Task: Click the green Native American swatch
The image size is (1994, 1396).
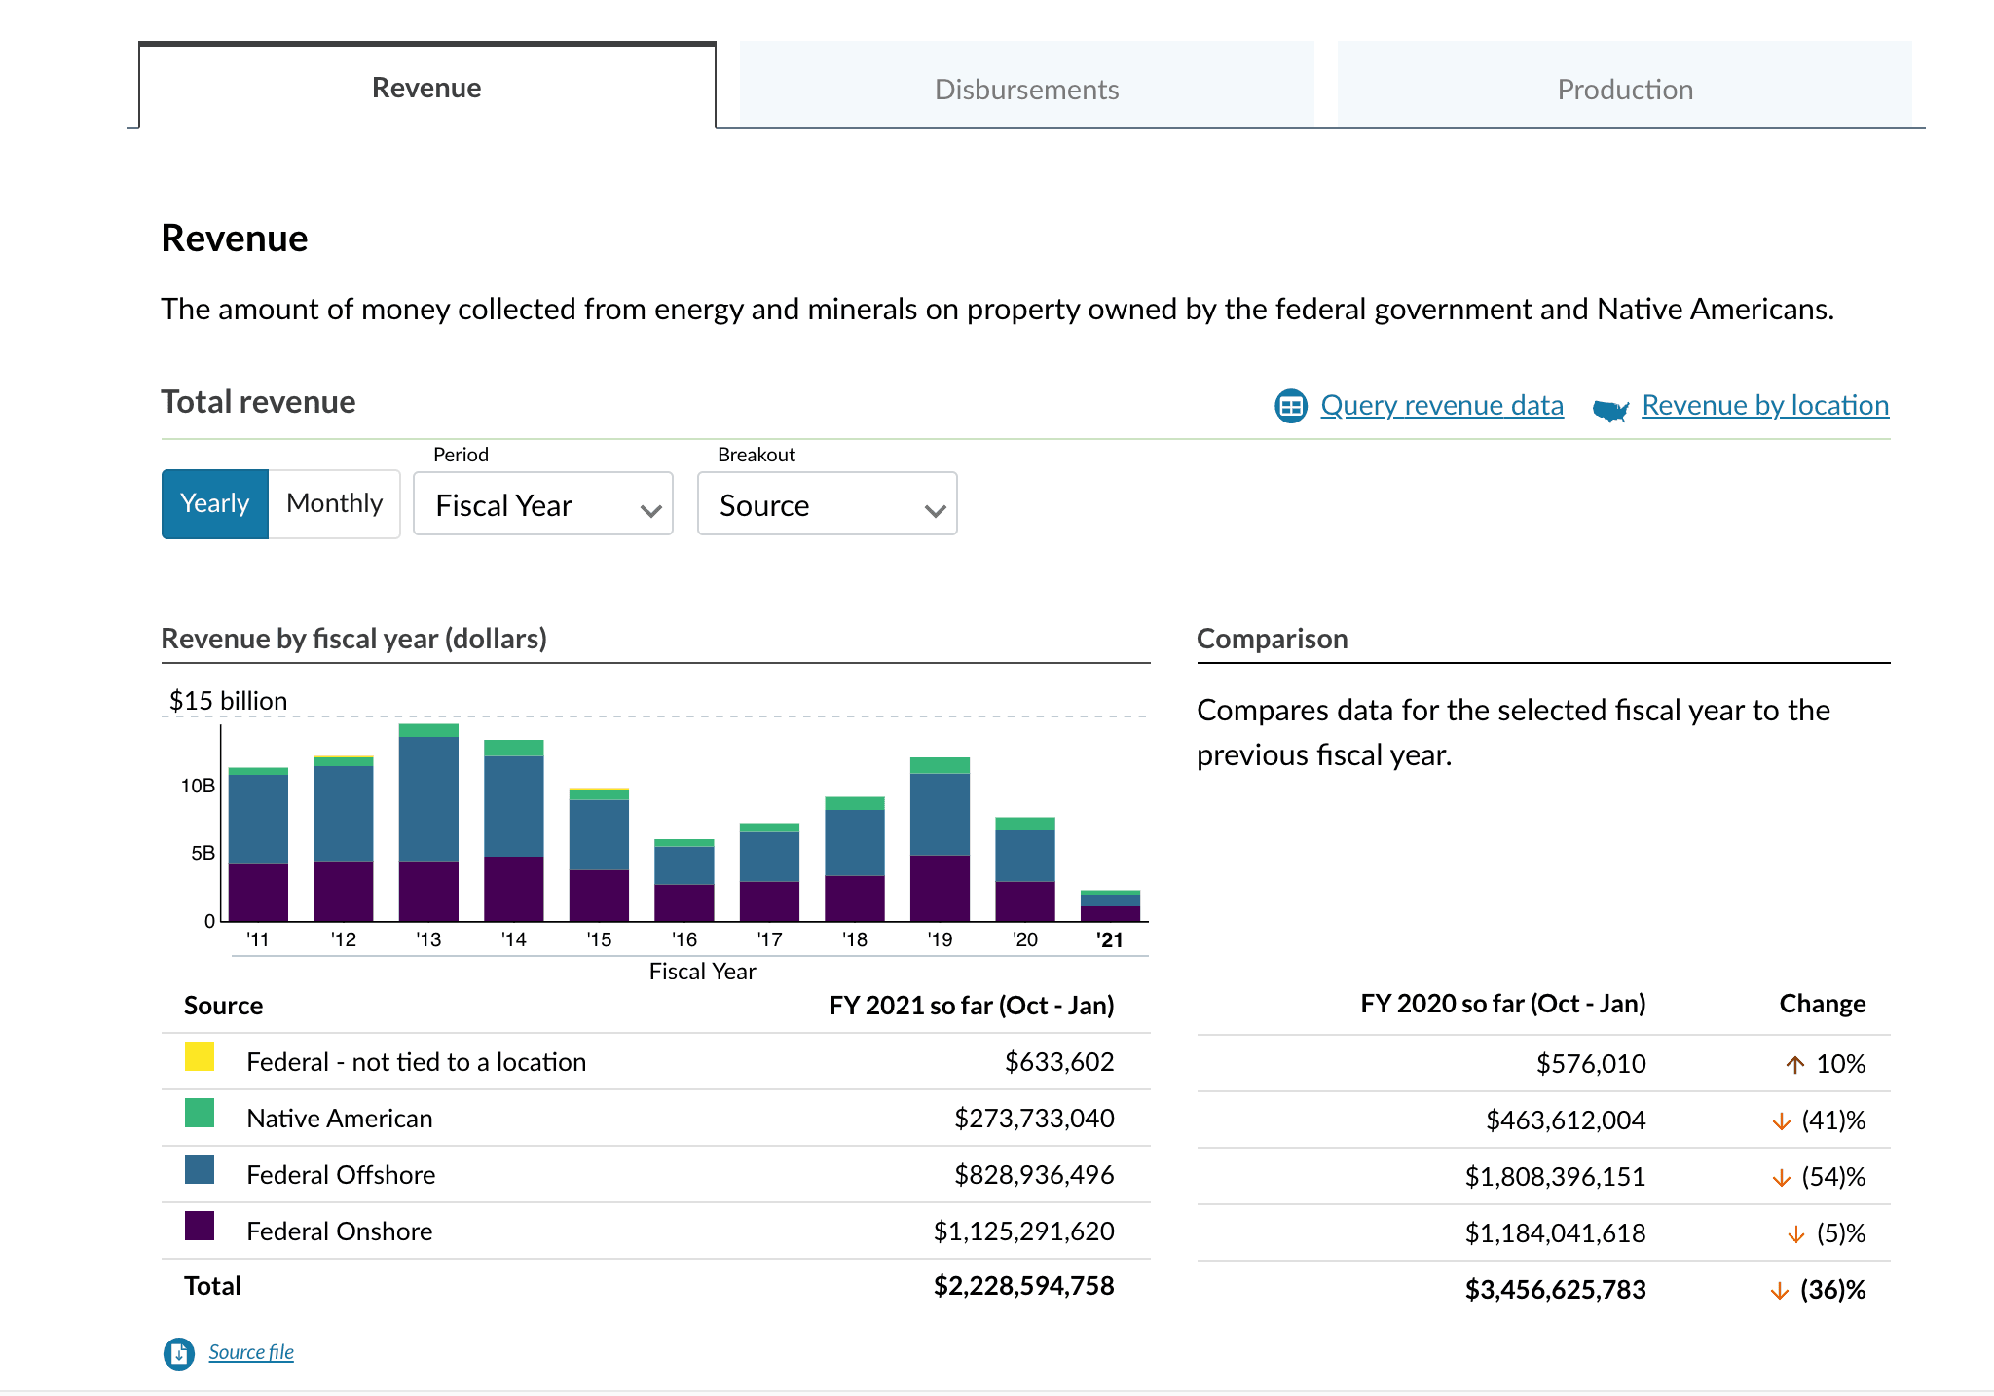Action: (x=200, y=1114)
